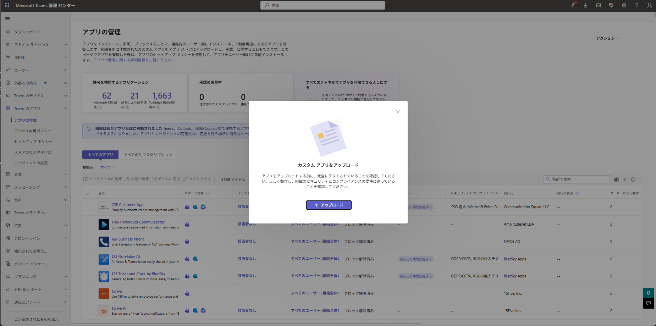Viewport: 656px width, 326px height.
Task: Open ポリシー パッケー... sidebar item
Action: click(x=31, y=264)
